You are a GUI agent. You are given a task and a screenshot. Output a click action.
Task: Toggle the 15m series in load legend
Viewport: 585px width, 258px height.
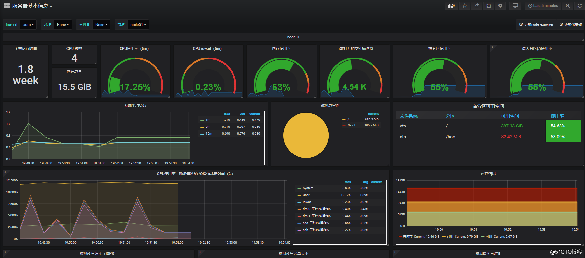pos(209,134)
